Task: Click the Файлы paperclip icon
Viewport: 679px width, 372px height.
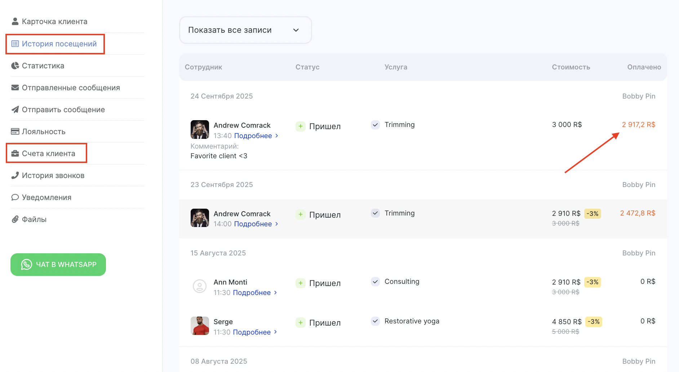Action: 15,219
